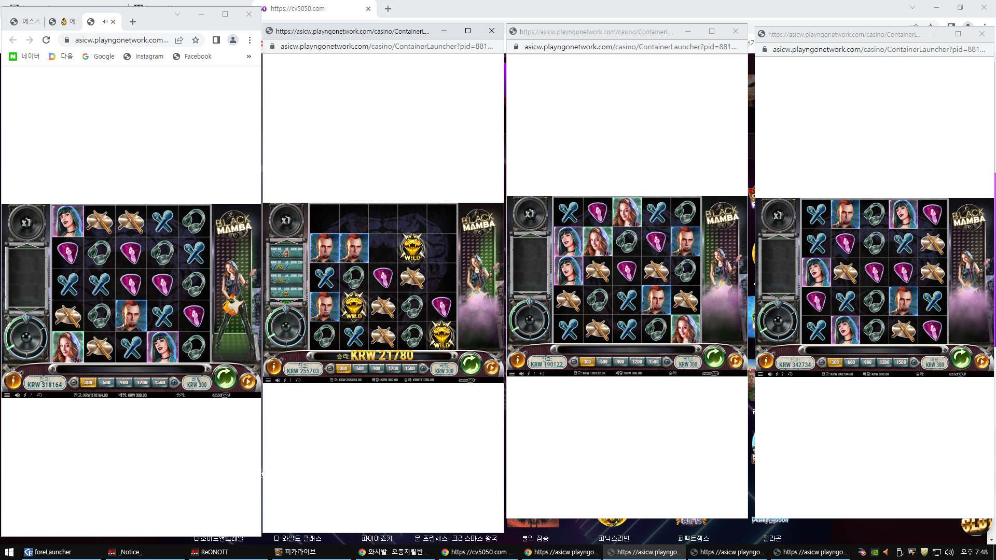The height and width of the screenshot is (560, 996).
Task: Bookmark this page with the star icon
Action: (196, 40)
